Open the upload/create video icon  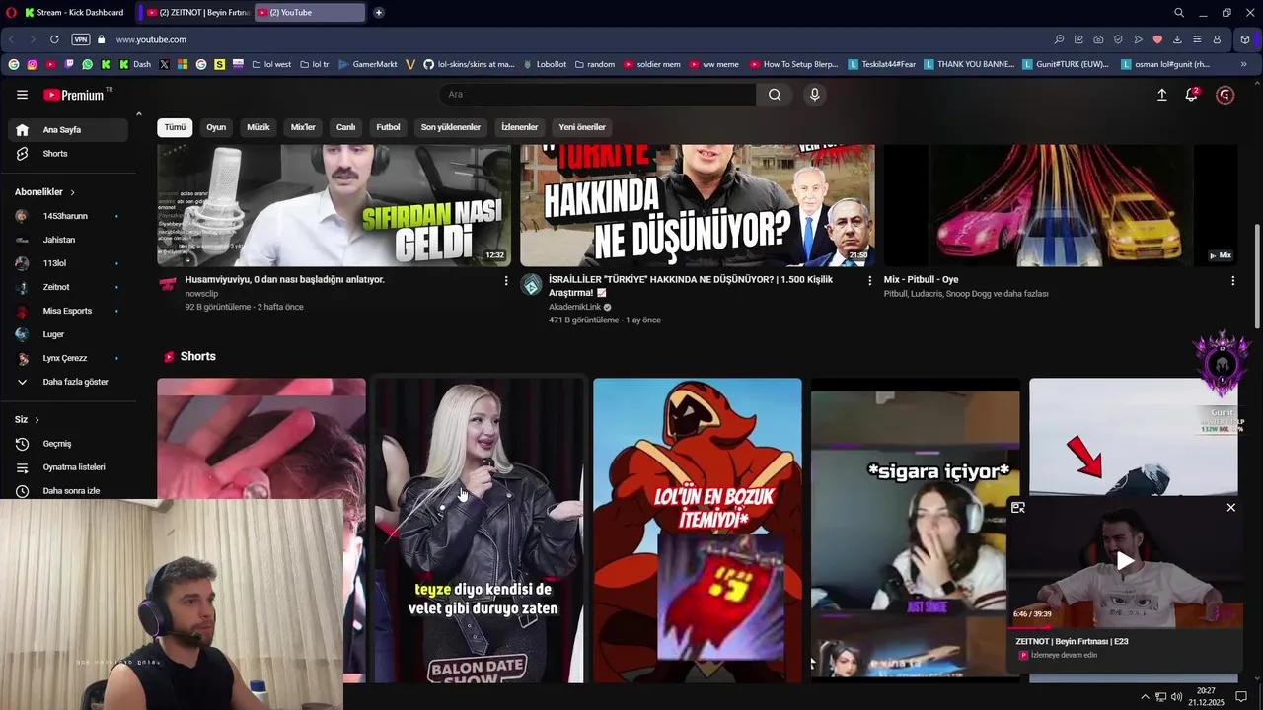(x=1161, y=95)
